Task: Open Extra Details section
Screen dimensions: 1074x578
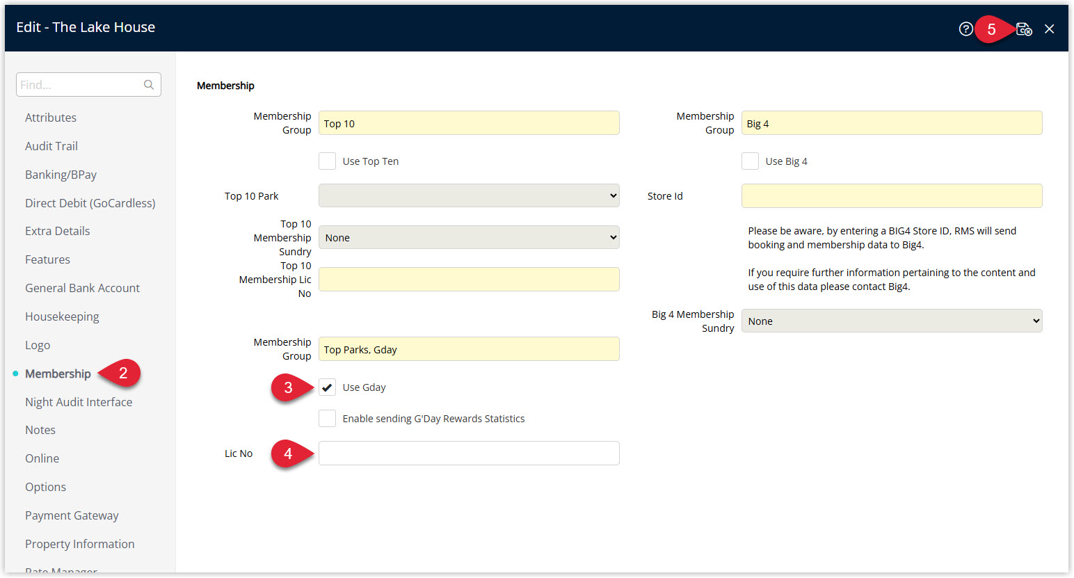Action: click(x=58, y=231)
